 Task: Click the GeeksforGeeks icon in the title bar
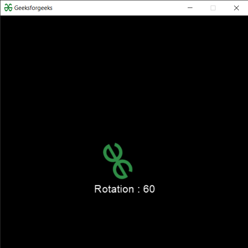pyautogui.click(x=8, y=8)
